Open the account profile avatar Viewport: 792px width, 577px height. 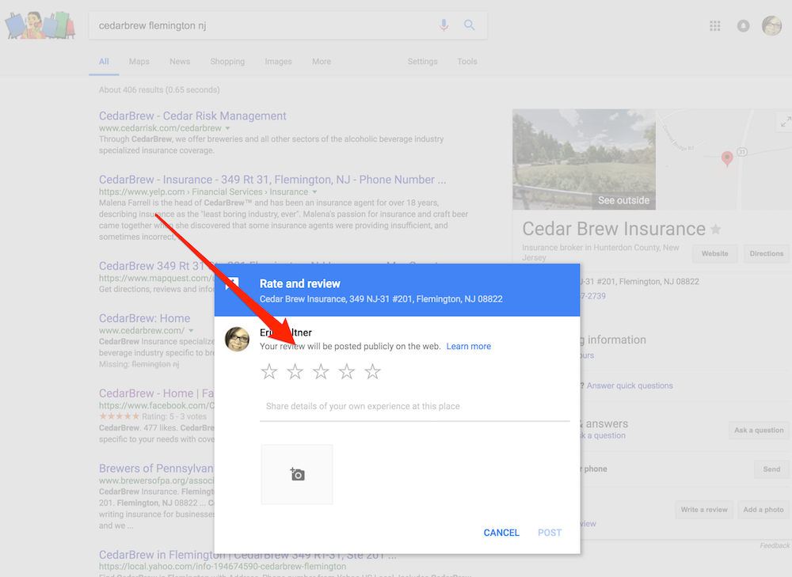(x=771, y=26)
